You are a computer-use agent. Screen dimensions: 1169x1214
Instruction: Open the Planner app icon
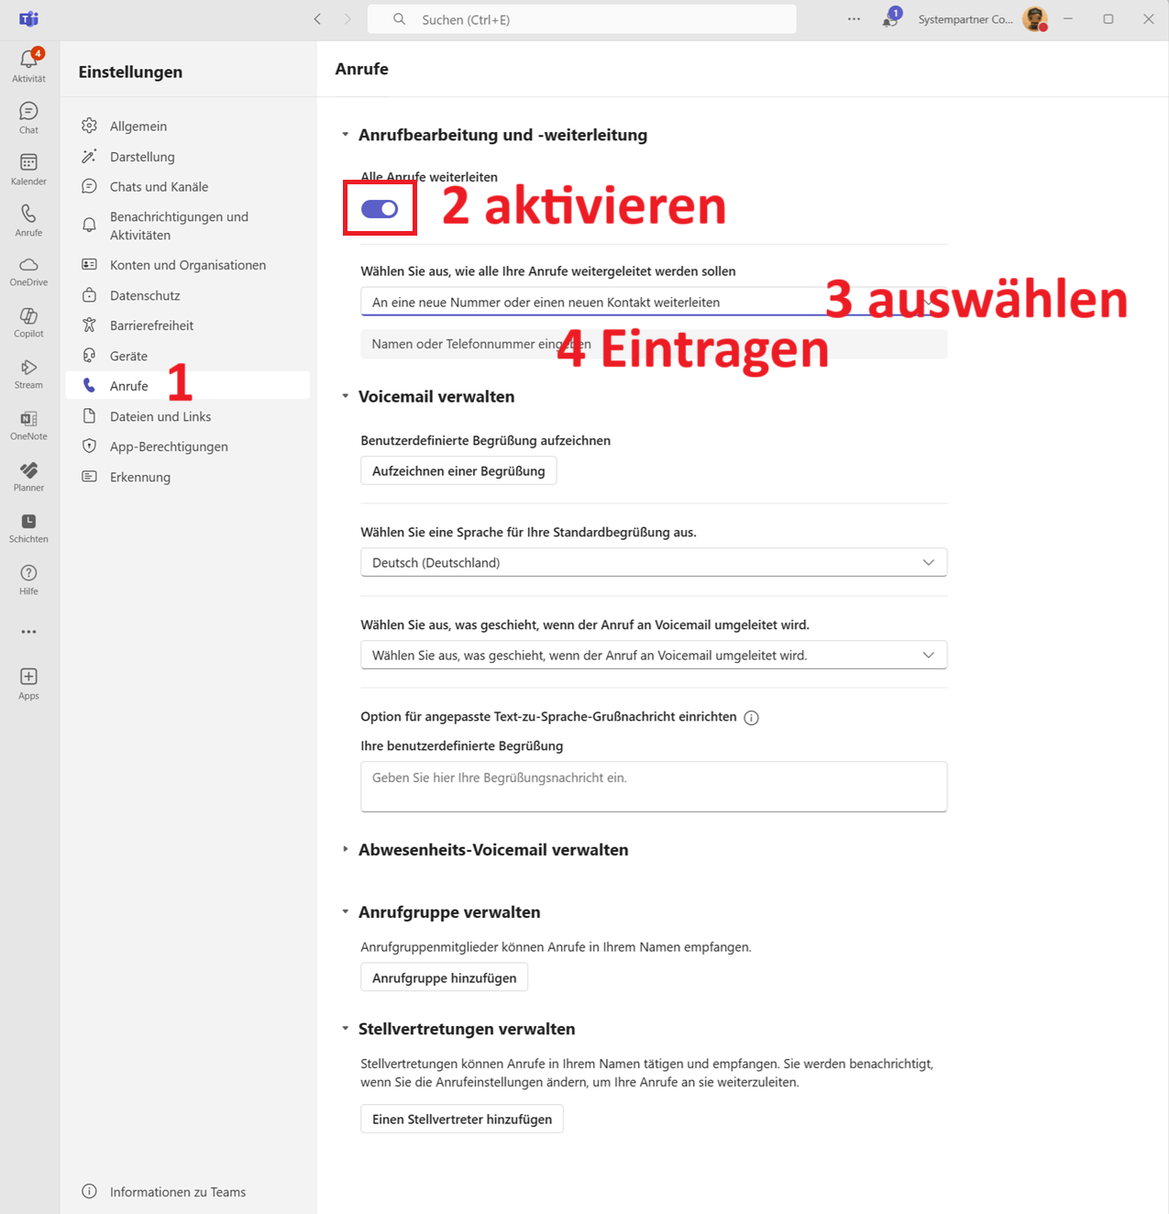(x=28, y=476)
